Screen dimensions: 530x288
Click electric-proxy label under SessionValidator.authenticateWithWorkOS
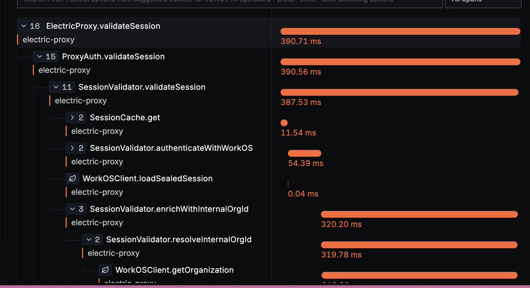tap(97, 161)
